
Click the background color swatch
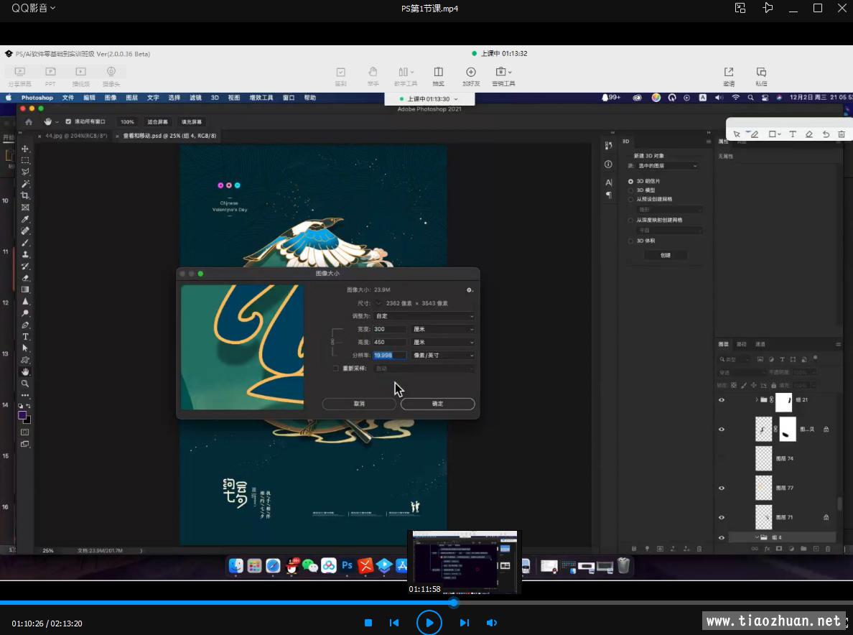28,420
